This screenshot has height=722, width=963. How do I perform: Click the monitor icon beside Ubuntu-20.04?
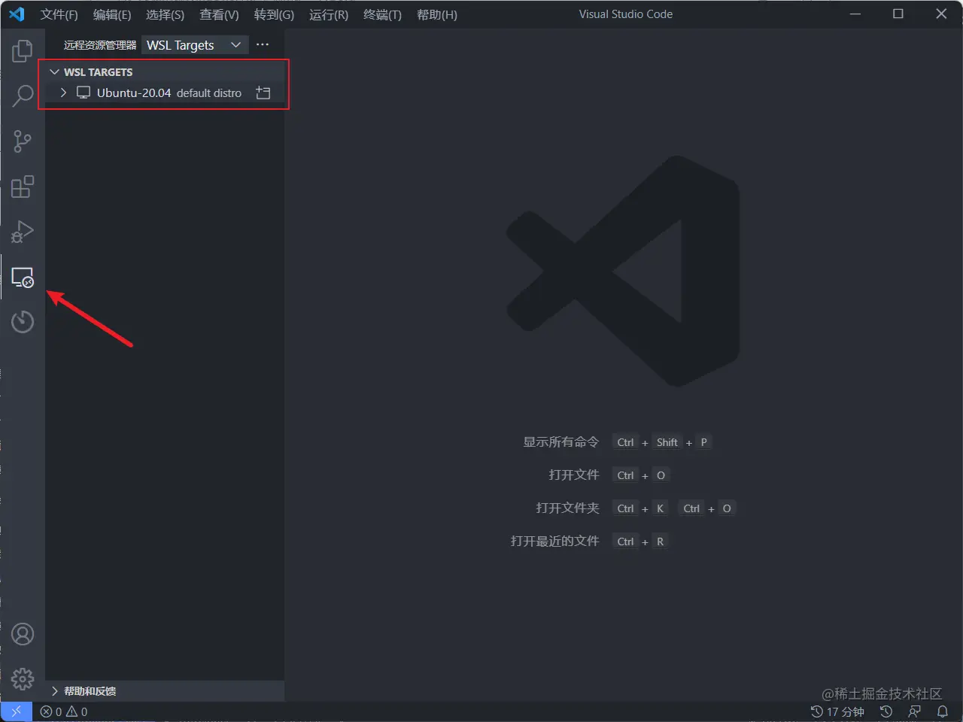coord(84,93)
